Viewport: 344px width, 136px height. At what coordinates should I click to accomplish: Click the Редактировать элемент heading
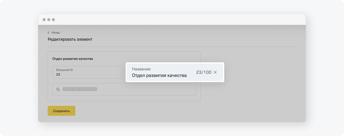click(70, 40)
